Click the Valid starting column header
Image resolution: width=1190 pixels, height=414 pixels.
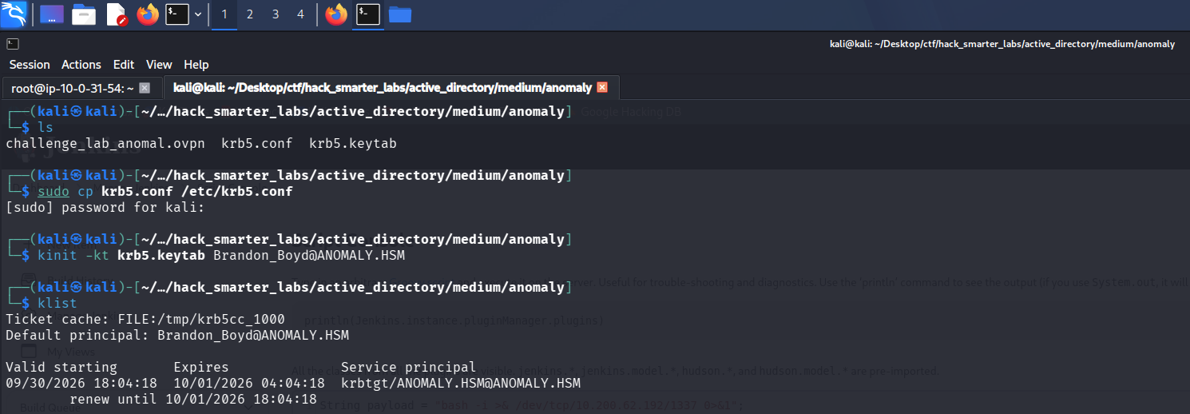(61, 368)
